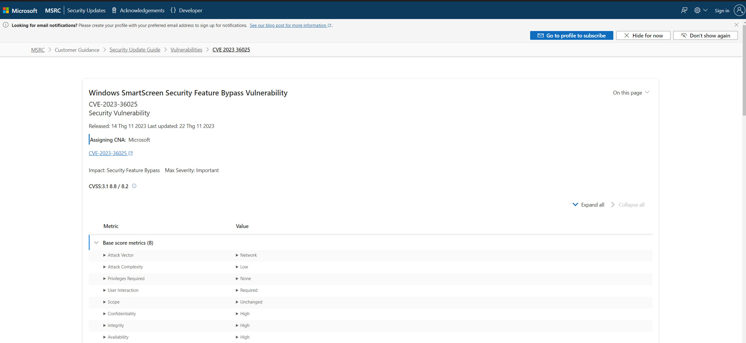
Task: Expand the Low value details
Action: point(242,267)
